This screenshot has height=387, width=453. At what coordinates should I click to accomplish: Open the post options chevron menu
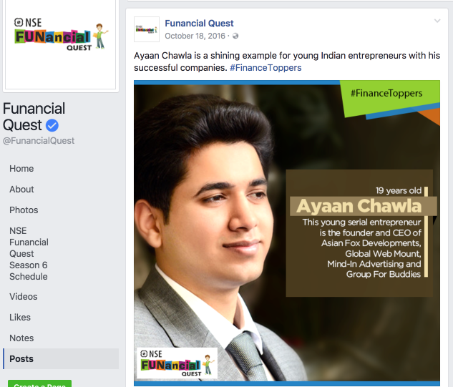(437, 21)
